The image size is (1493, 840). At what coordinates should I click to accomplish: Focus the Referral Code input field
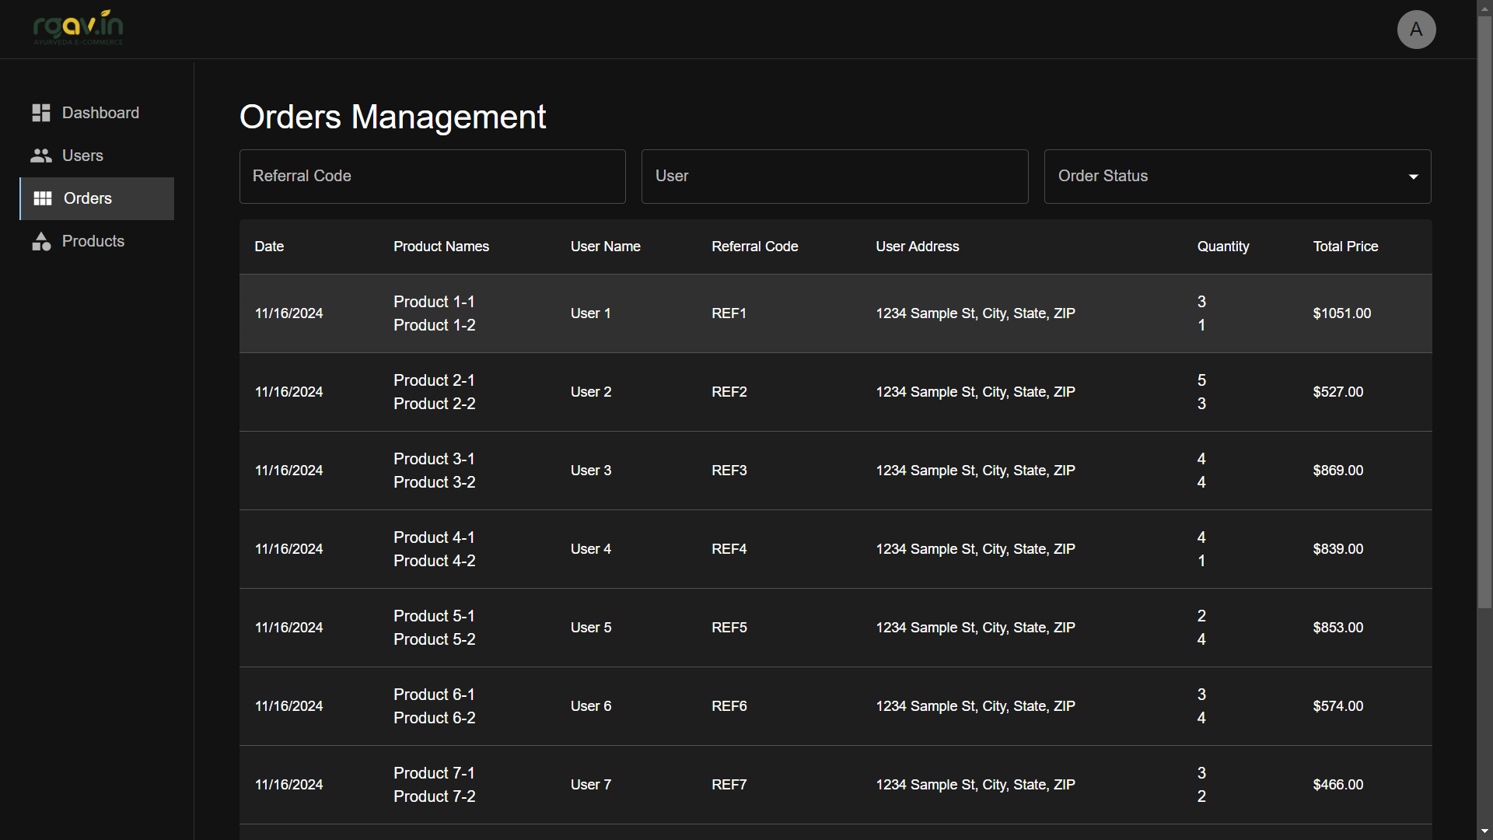coord(432,177)
